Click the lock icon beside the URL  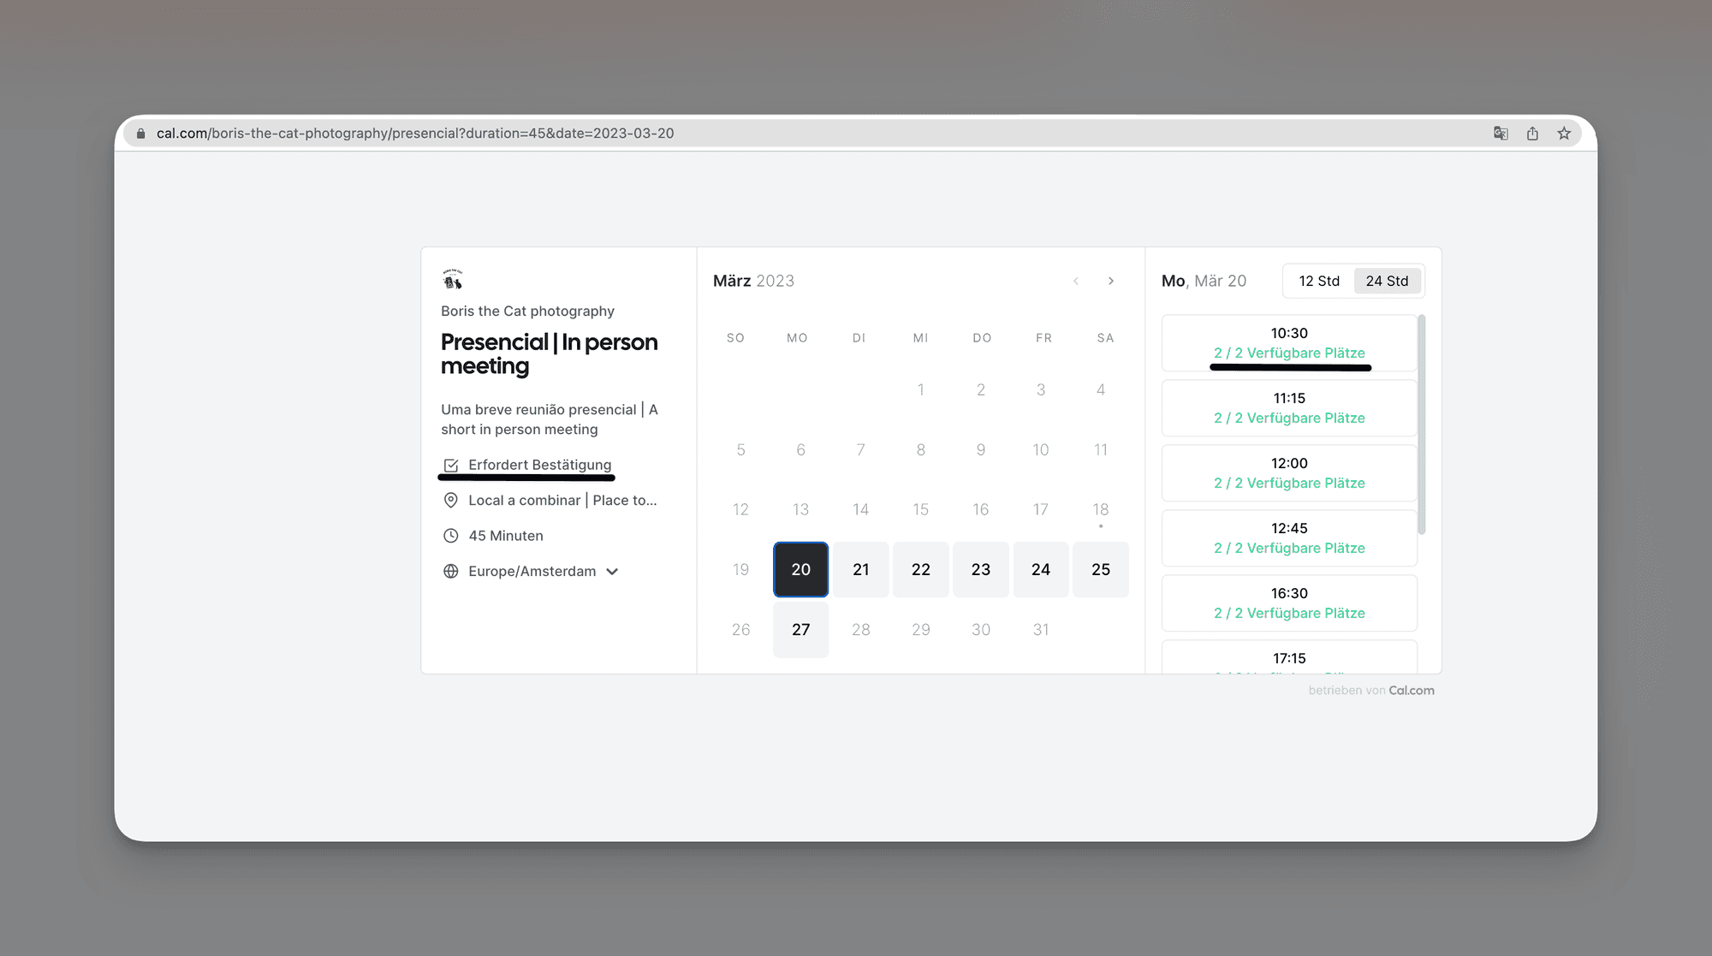click(141, 134)
